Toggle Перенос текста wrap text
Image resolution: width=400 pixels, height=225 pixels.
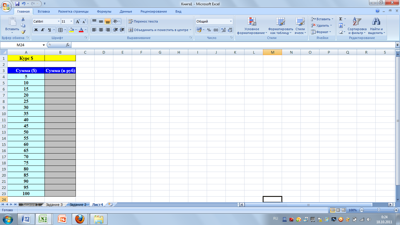[x=143, y=21]
